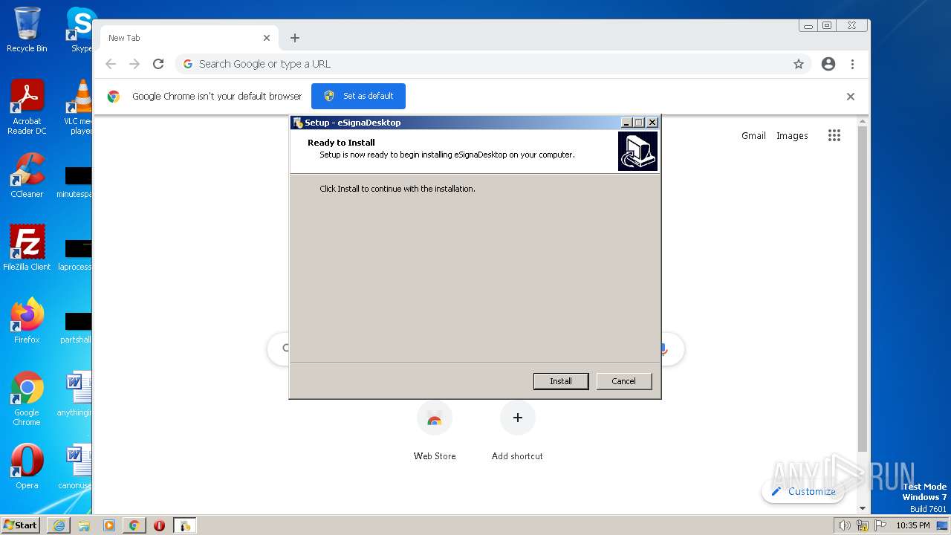Open a new Chrome tab
The image size is (951, 535).
[295, 38]
